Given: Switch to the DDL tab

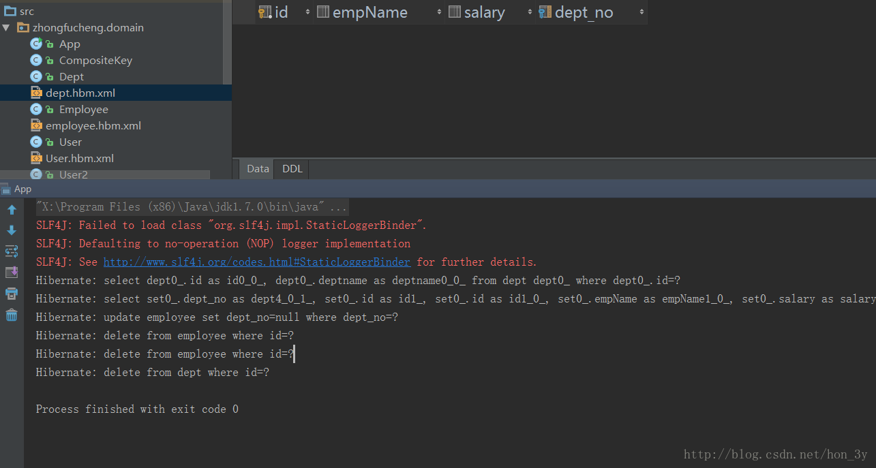Looking at the screenshot, I should click(x=292, y=169).
